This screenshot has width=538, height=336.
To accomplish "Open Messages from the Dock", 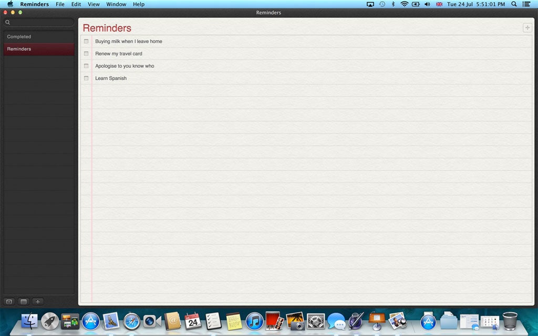I will point(335,321).
